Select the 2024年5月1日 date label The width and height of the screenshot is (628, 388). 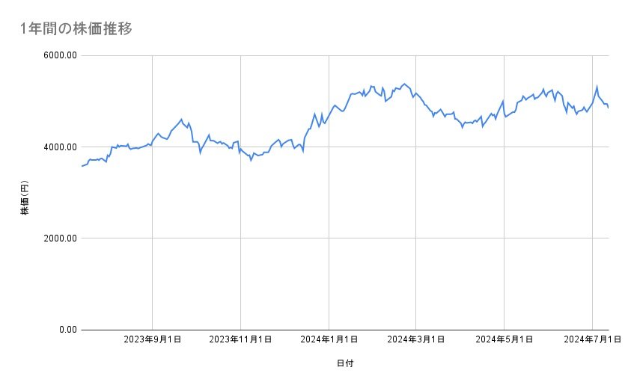(504, 340)
